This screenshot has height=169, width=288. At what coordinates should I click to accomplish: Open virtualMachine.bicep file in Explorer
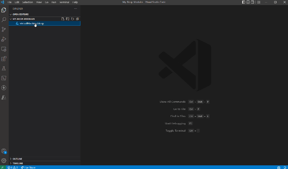(x=31, y=23)
